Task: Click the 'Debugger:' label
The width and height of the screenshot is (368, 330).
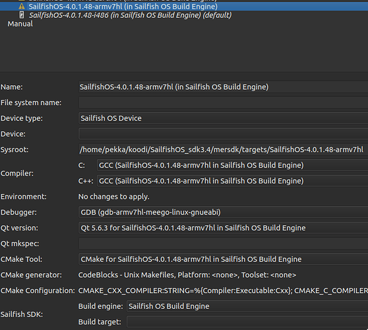Action: (x=18, y=213)
